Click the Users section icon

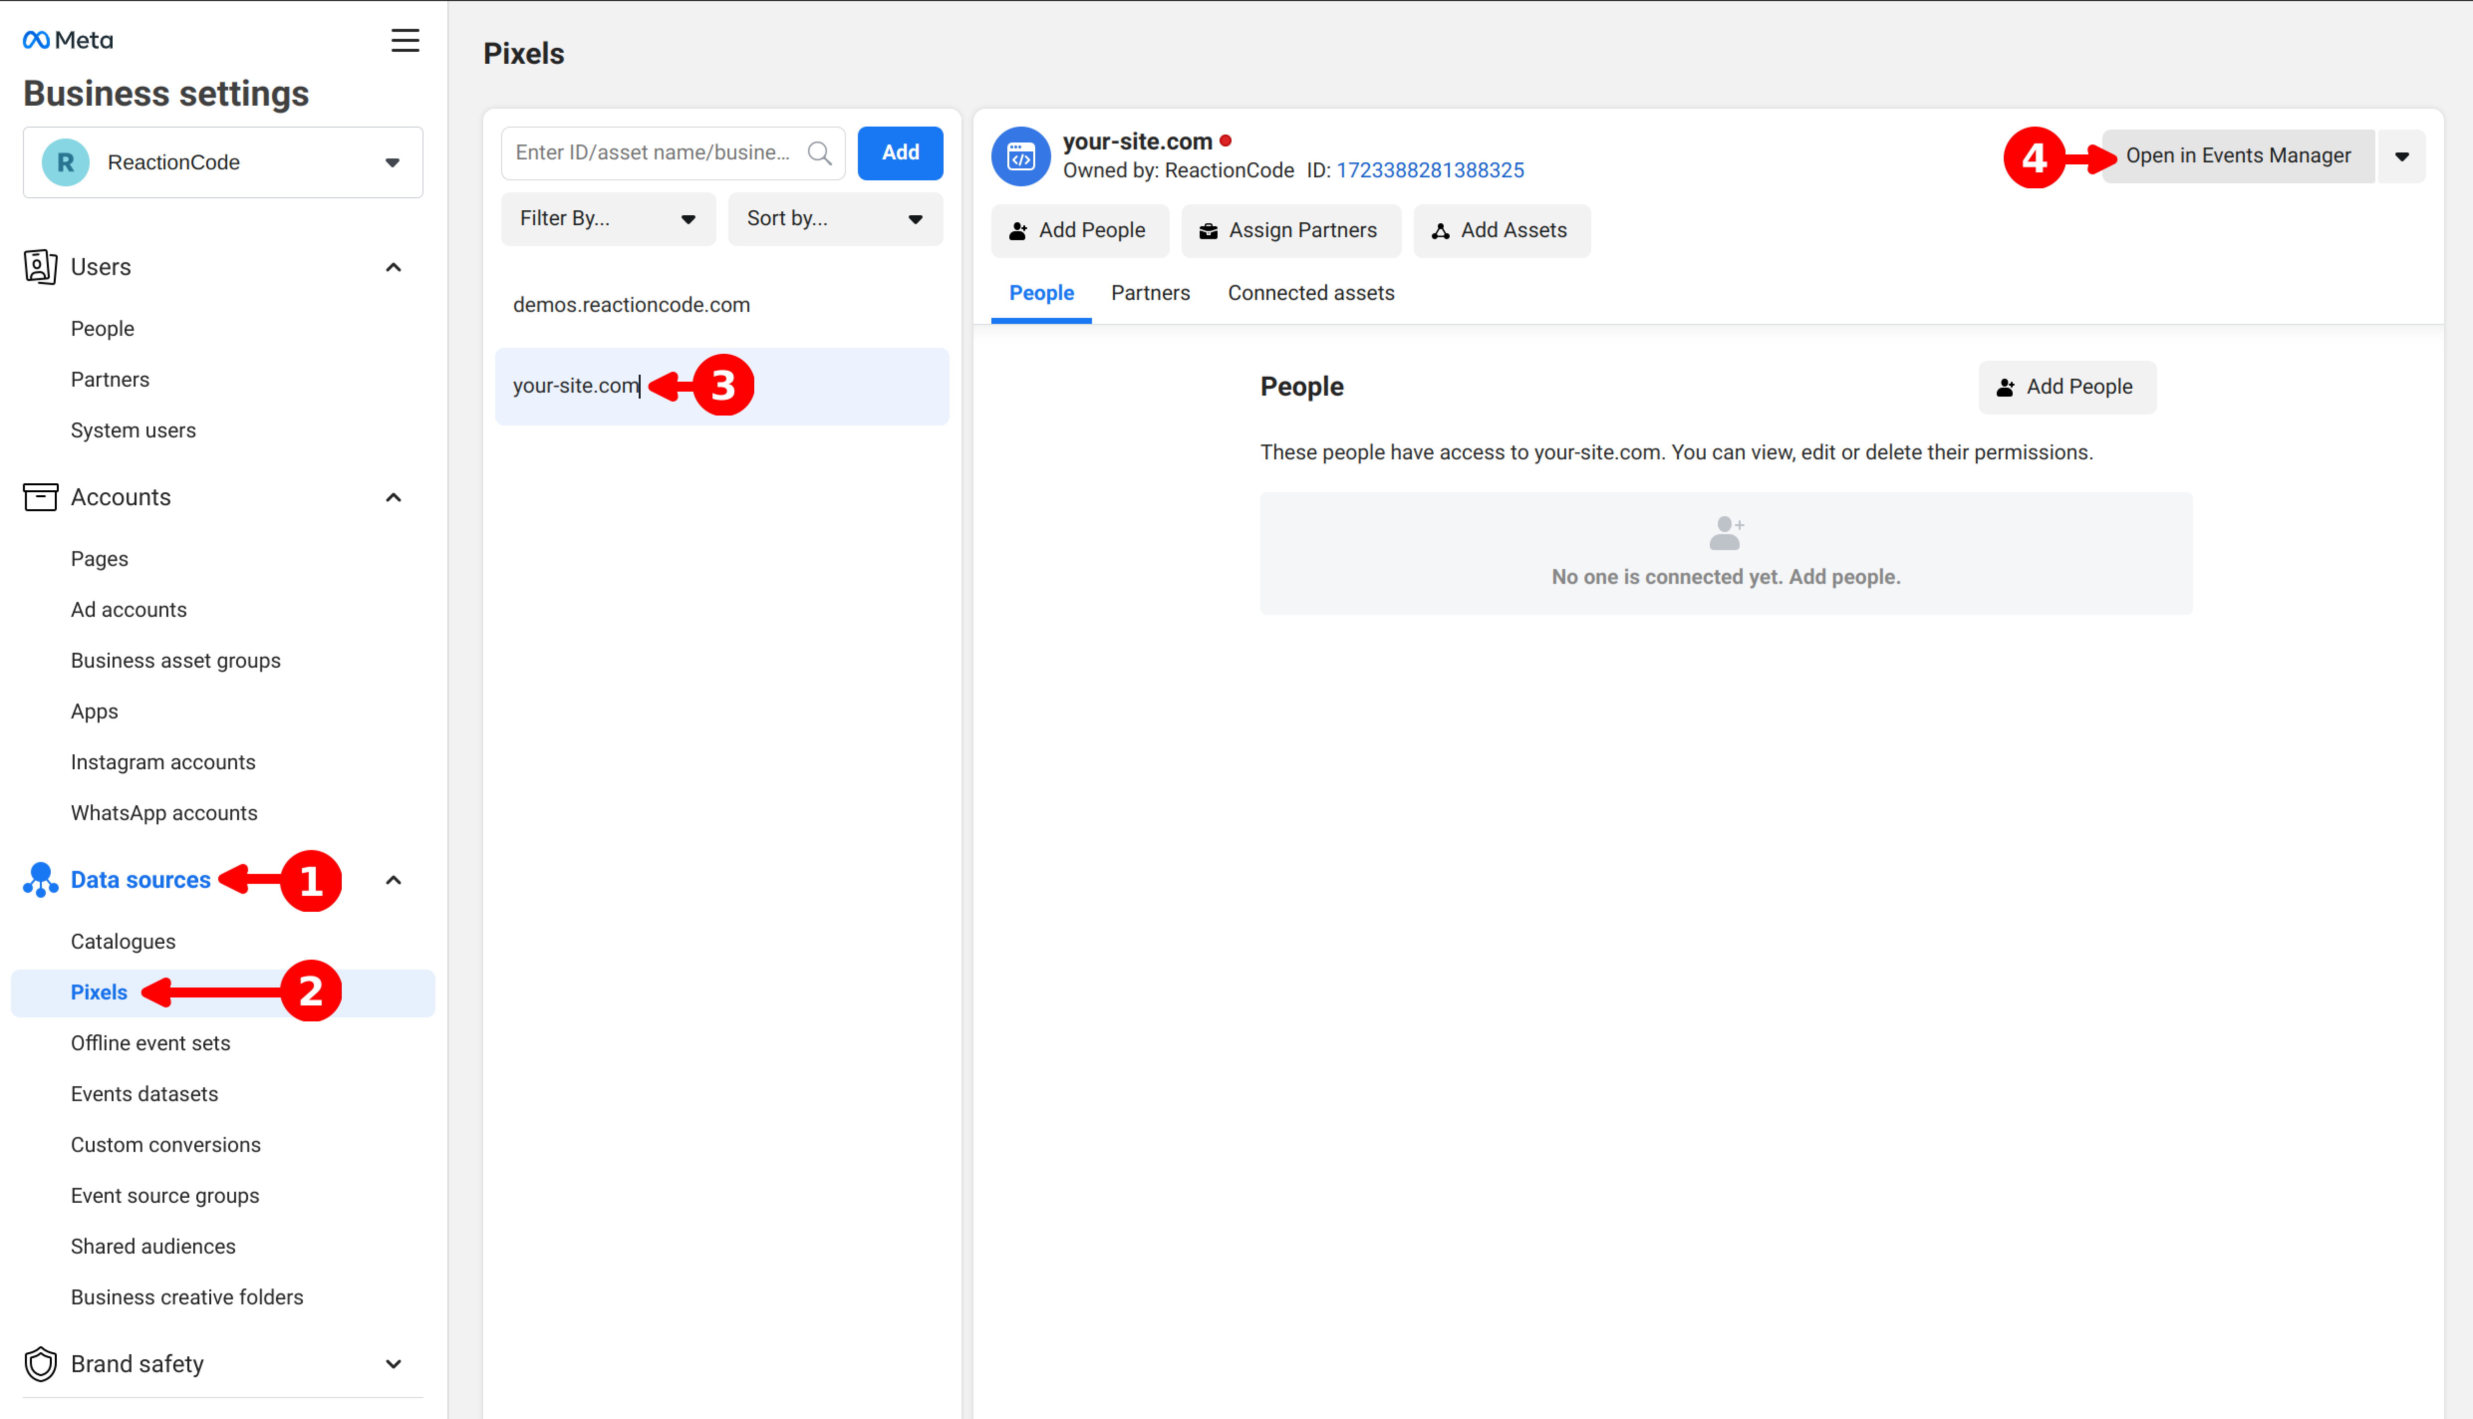pos(40,266)
